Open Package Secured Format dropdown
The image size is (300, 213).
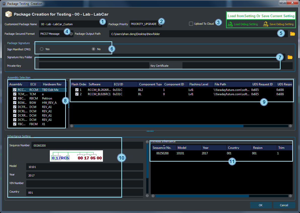pyautogui.click(x=71, y=34)
